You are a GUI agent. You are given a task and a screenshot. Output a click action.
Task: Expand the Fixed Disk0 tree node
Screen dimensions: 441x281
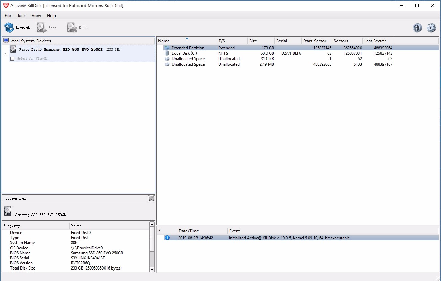pyautogui.click(x=5, y=53)
